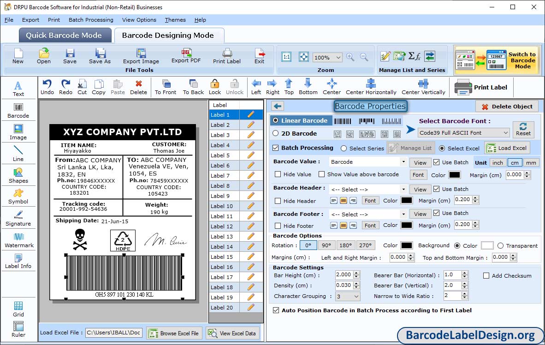Open the Themes menu
This screenshot has height=345, width=545.
point(175,20)
